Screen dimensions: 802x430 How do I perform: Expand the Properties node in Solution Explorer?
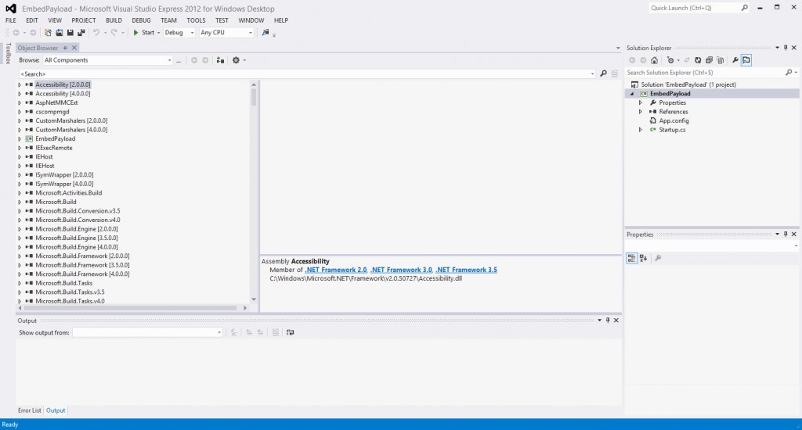[x=641, y=102]
